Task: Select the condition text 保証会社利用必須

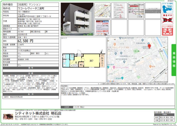Action: point(16,97)
